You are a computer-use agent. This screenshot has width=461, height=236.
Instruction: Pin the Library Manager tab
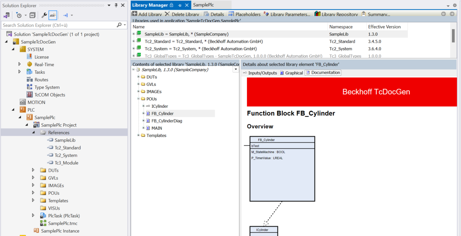click(180, 5)
